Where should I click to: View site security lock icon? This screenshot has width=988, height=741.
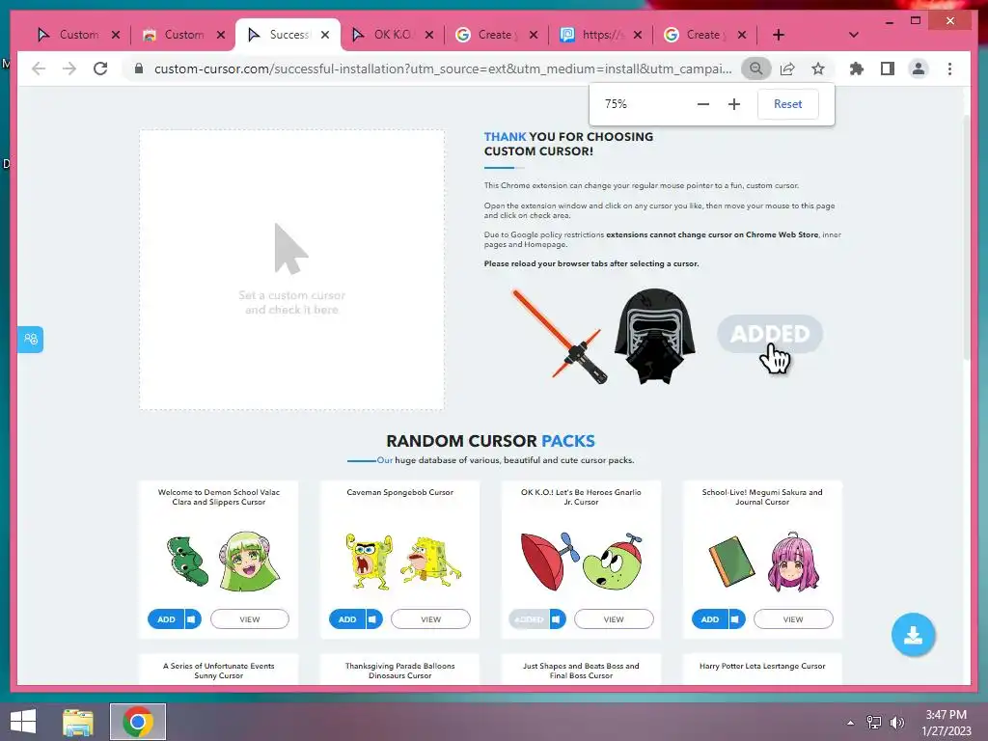[x=139, y=69]
